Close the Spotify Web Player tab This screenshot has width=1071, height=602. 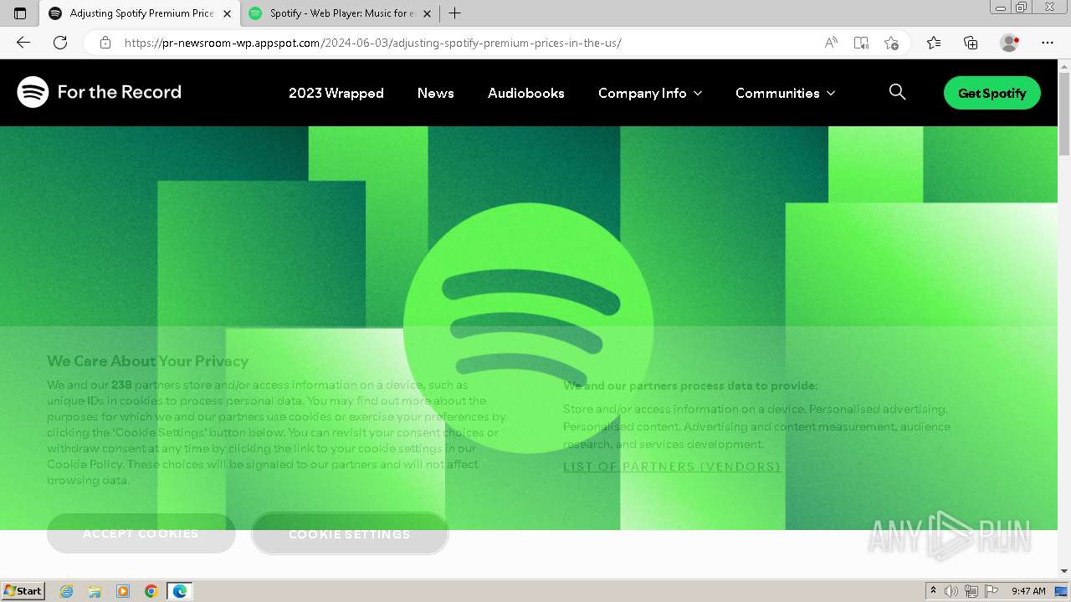tap(428, 13)
